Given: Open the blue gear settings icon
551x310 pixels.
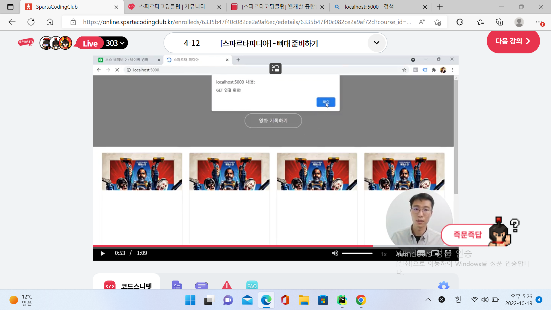Looking at the screenshot, I should click(x=444, y=286).
